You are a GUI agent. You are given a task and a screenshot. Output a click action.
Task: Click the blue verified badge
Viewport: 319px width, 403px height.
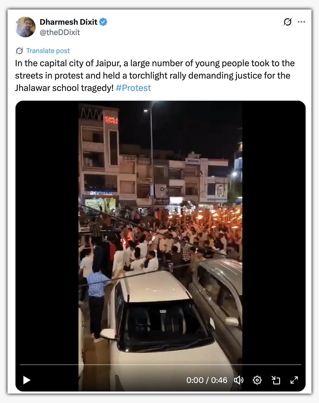pos(103,22)
